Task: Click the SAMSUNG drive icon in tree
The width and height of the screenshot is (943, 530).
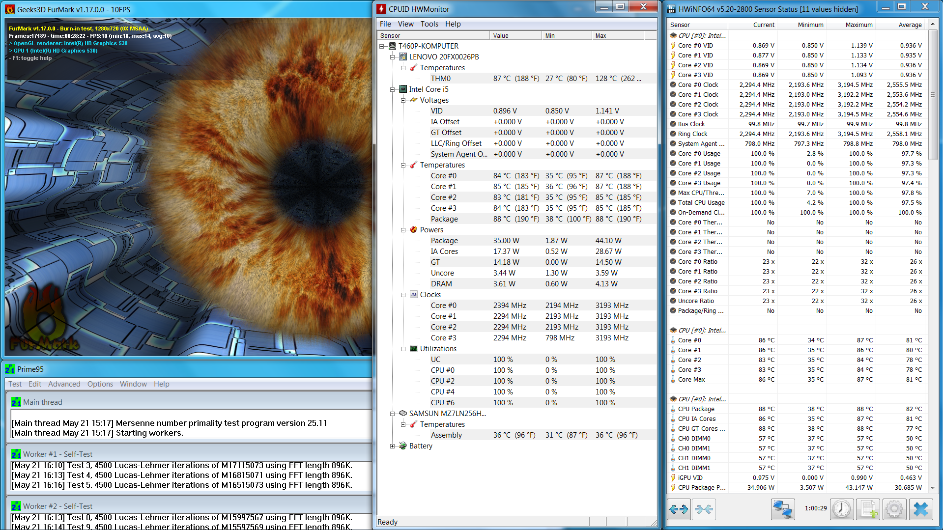Action: tap(403, 414)
